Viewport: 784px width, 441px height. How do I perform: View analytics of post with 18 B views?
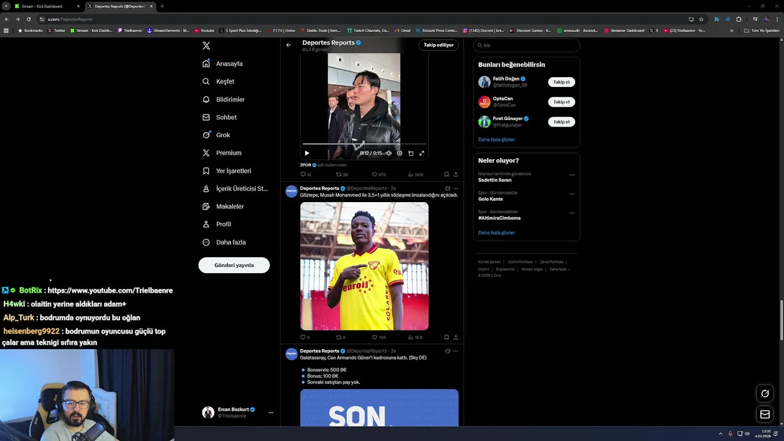pyautogui.click(x=415, y=337)
